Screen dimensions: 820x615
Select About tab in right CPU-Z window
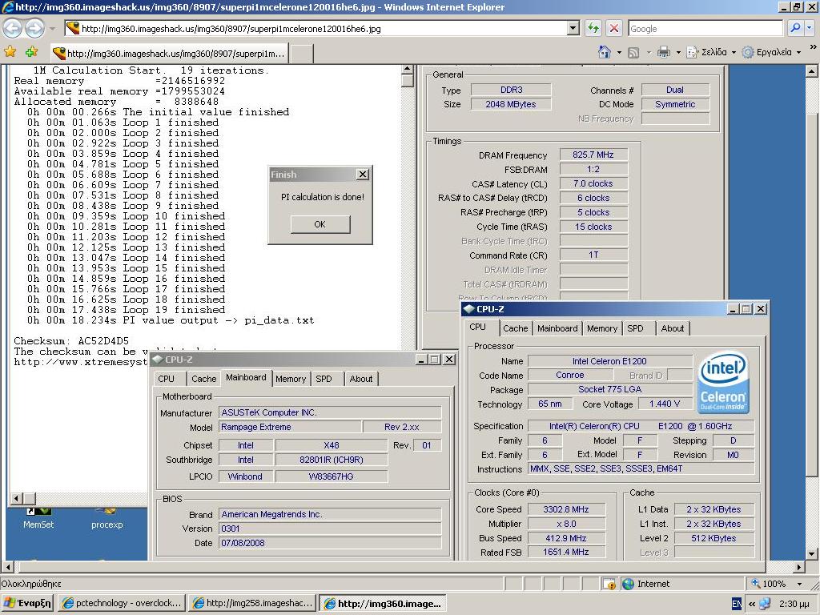672,328
